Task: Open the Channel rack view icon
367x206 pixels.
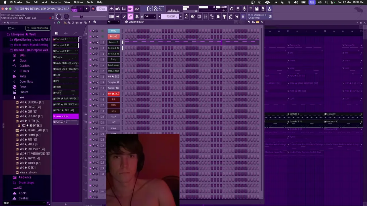Action: click(199, 17)
